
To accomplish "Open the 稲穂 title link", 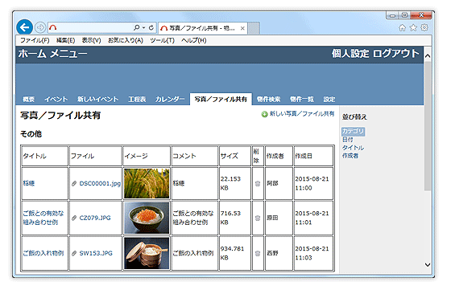I will point(29,183).
